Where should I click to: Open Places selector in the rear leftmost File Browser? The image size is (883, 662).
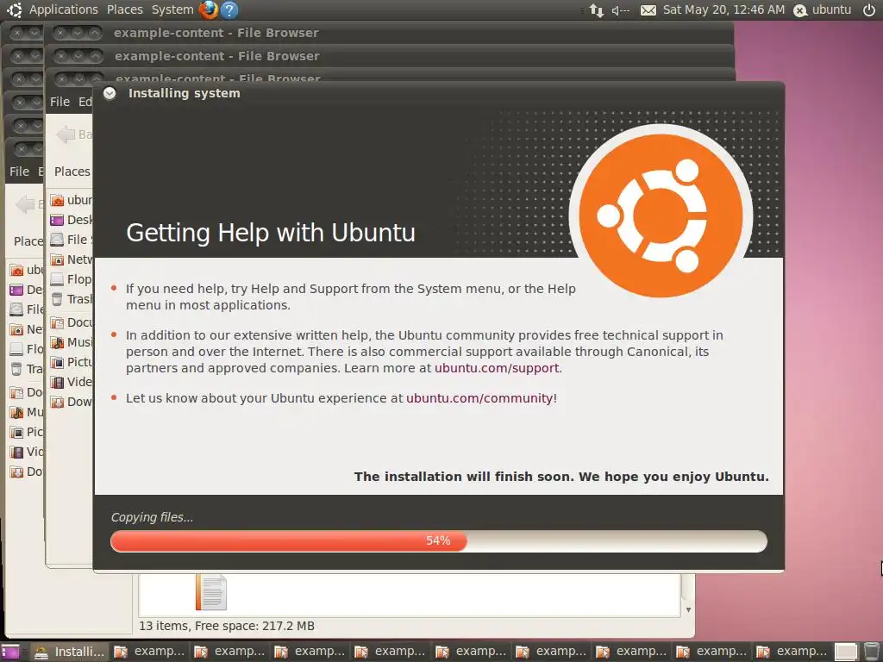[28, 241]
